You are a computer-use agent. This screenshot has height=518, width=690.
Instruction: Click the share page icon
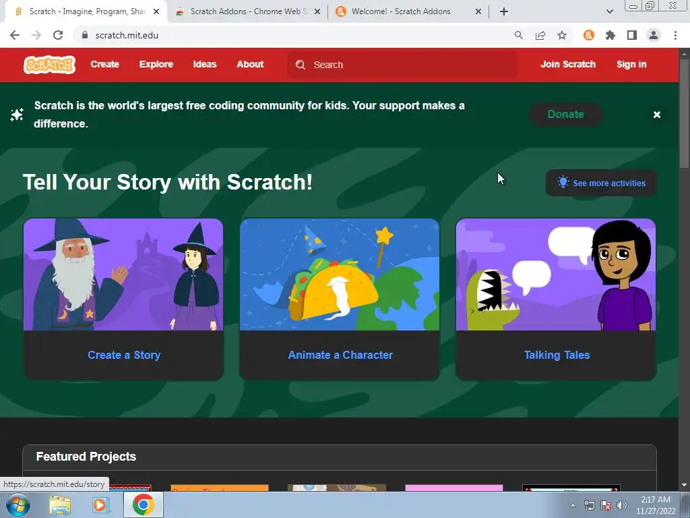pos(540,35)
